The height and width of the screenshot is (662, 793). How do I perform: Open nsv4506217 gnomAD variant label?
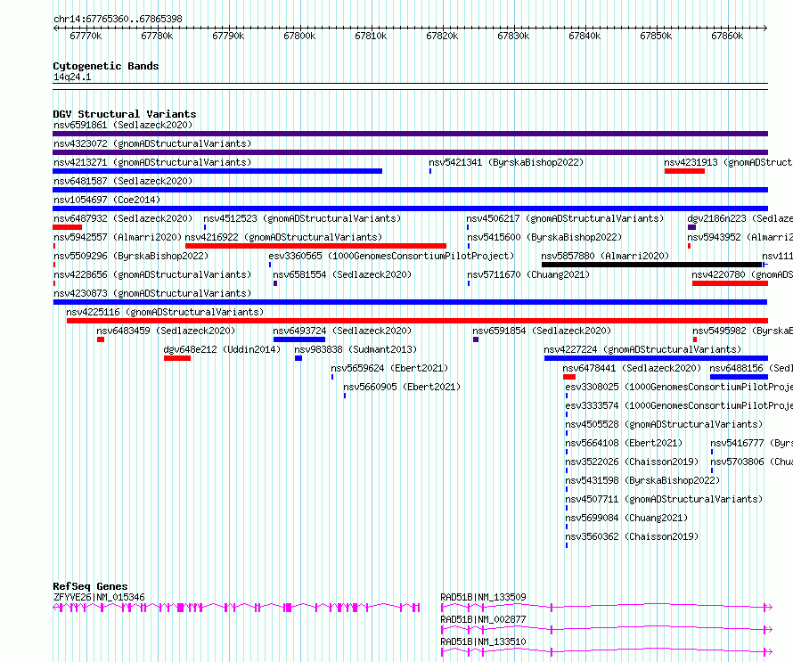565,218
